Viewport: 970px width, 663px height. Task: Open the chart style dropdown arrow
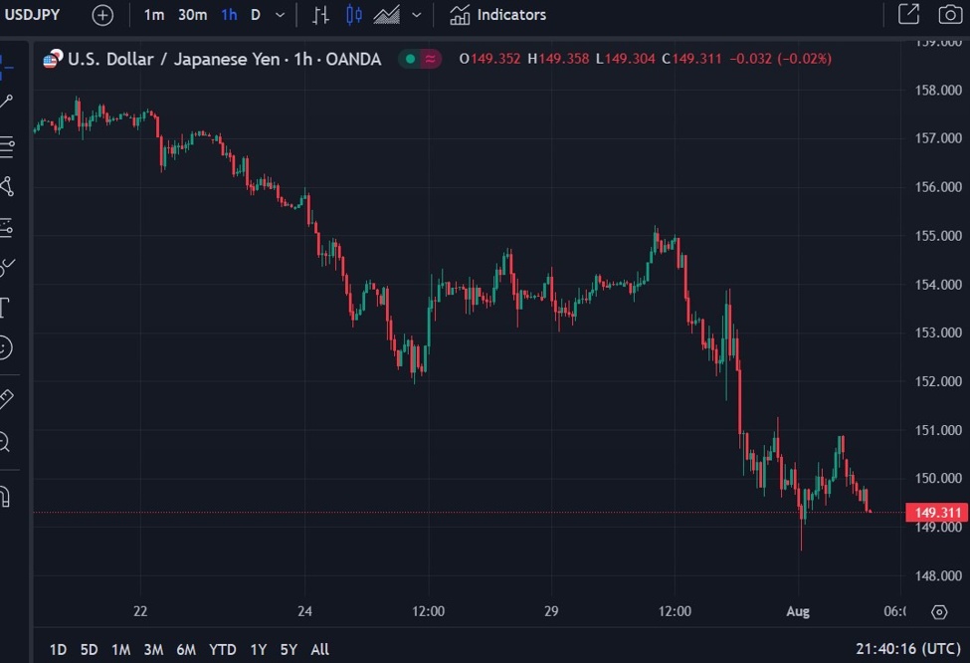point(416,14)
